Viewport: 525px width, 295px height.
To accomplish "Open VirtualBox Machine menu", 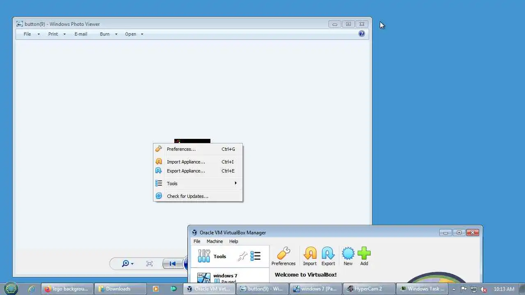I will coord(215,241).
